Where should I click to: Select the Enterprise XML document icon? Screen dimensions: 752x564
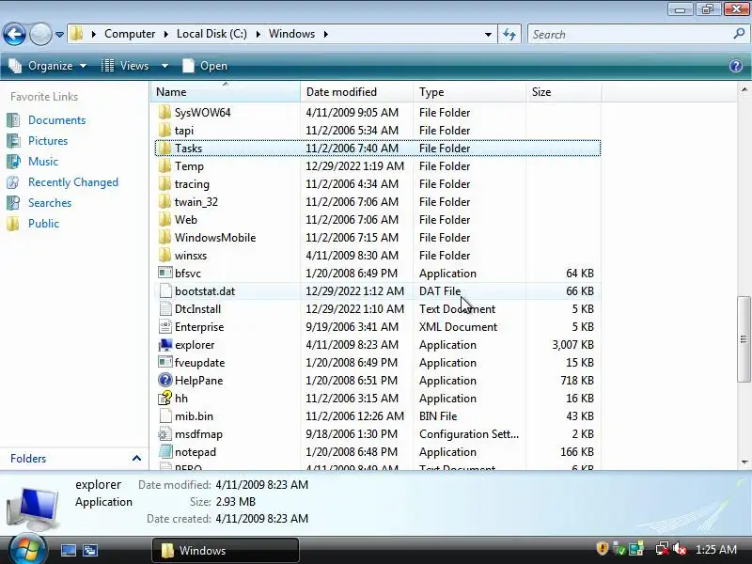click(x=165, y=326)
